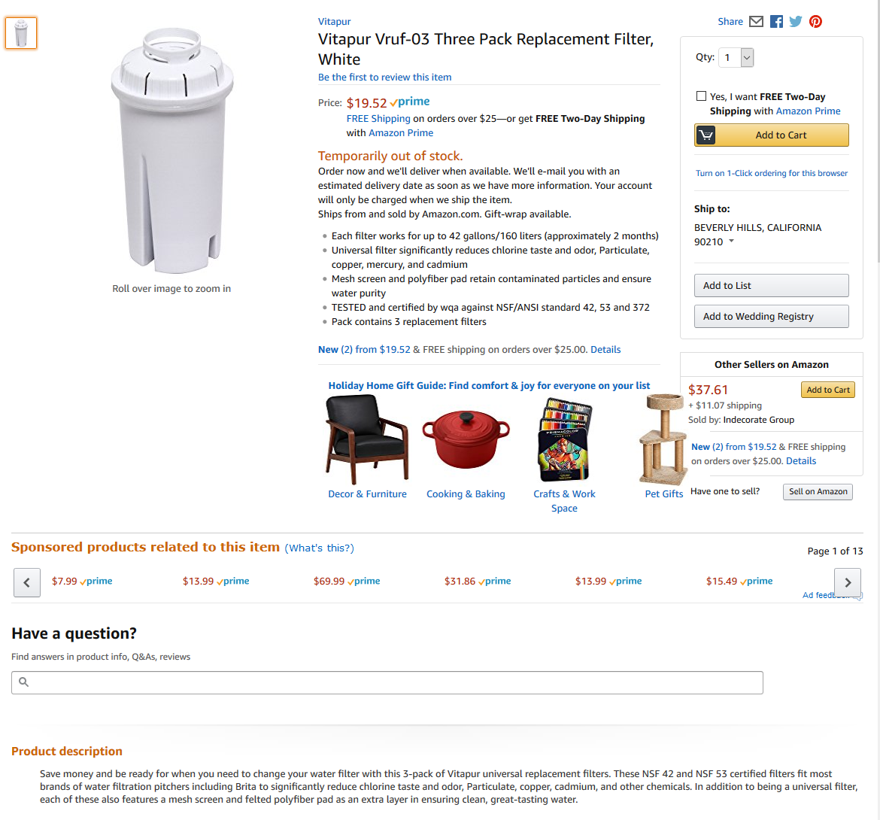Click the cart icon on Add to Cart
The image size is (880, 820).
706,135
